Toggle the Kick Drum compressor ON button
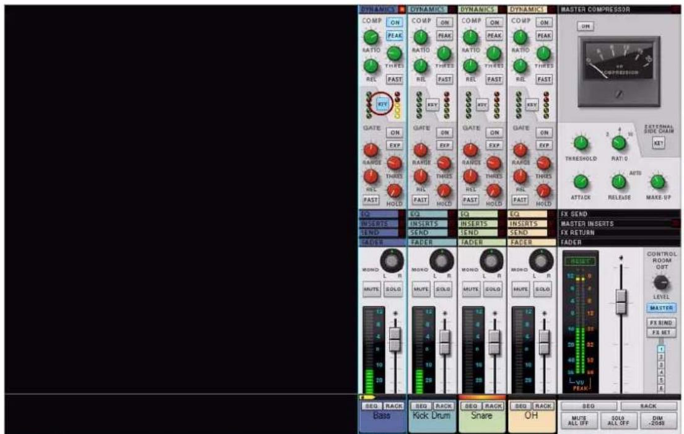Screen dimensions: 684x434 click(x=444, y=22)
